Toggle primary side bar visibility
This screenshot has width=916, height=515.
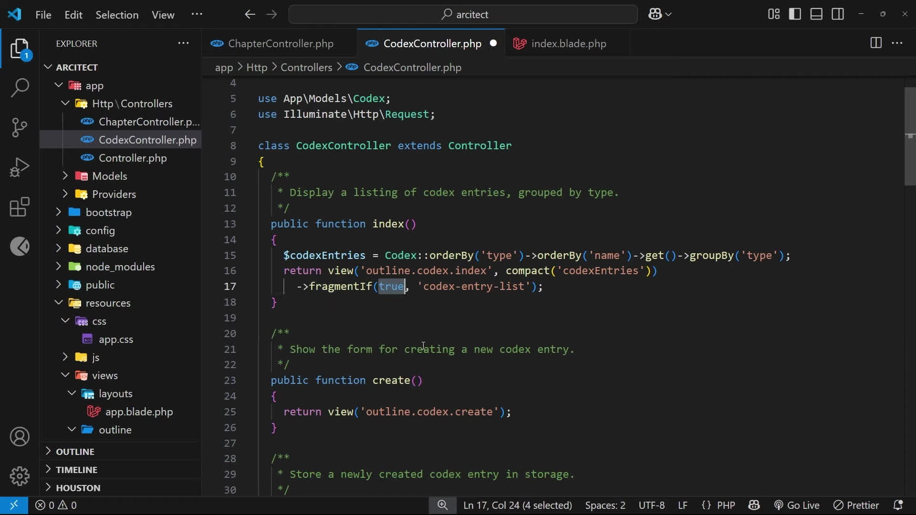point(795,14)
